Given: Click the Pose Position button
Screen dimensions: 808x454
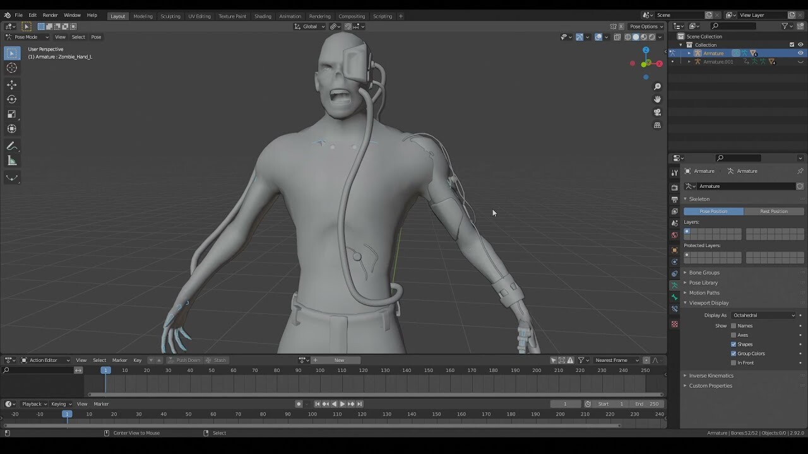Looking at the screenshot, I should 713,211.
